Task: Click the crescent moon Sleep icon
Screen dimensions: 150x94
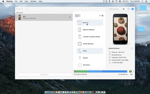Action: pyautogui.click(x=80, y=51)
